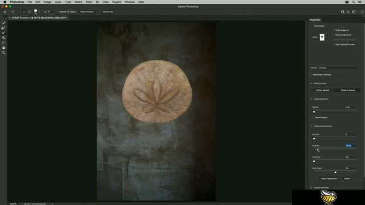This screenshot has width=365, height=205.
Task: Click the Clear Selection button
Action: (x=329, y=179)
